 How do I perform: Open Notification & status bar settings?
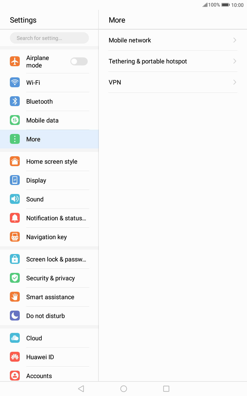(x=49, y=218)
